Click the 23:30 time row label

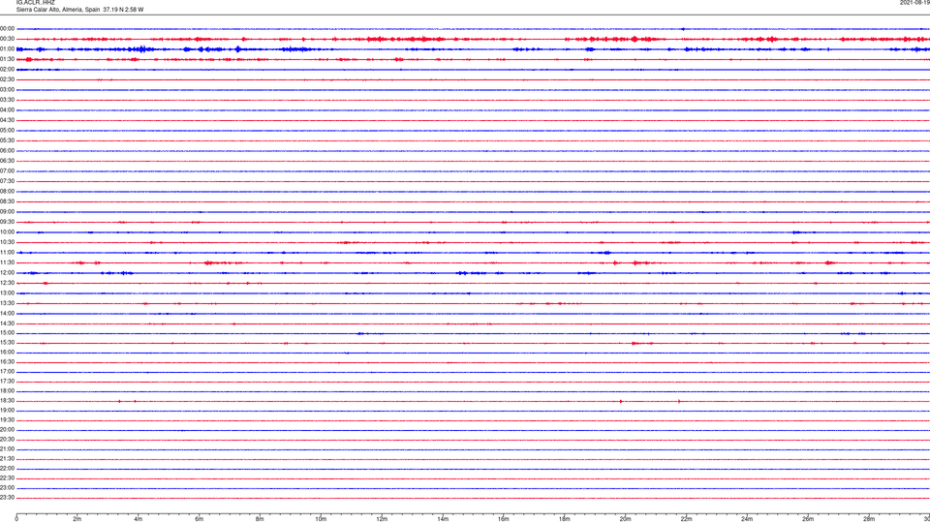coord(7,498)
